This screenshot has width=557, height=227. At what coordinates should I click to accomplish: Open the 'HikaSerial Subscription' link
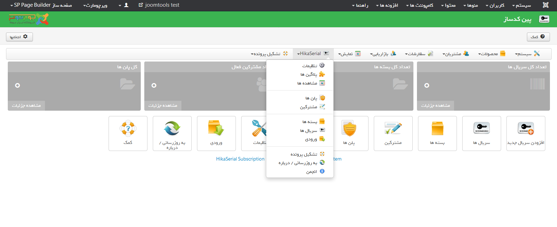(240, 159)
